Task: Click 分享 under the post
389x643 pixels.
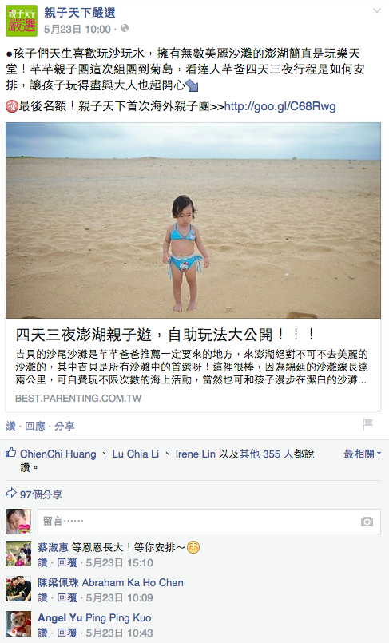Action: (65, 426)
